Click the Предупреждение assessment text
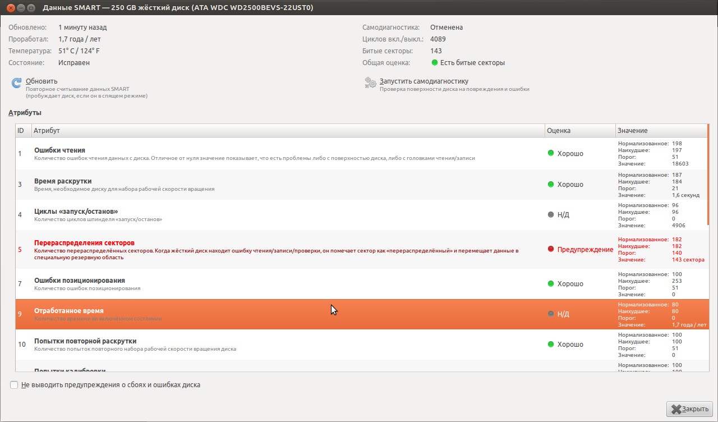The image size is (718, 422). click(585, 249)
